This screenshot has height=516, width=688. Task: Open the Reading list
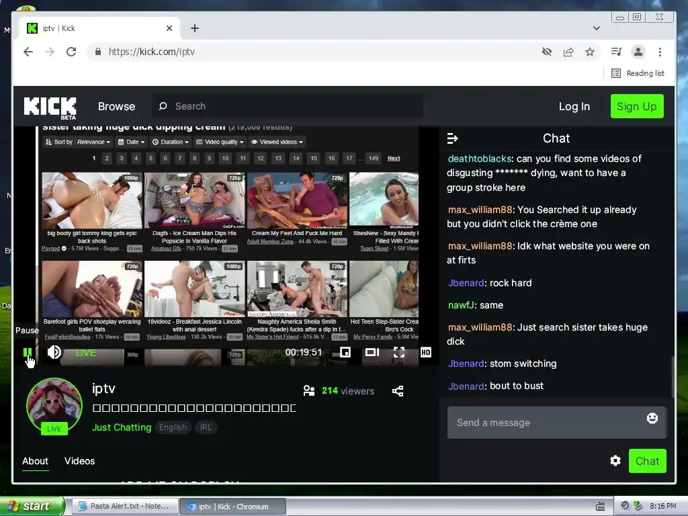click(638, 73)
